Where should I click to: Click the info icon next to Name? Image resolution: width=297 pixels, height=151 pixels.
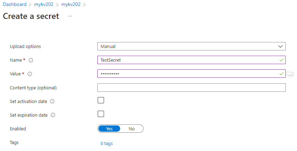[x=31, y=60]
